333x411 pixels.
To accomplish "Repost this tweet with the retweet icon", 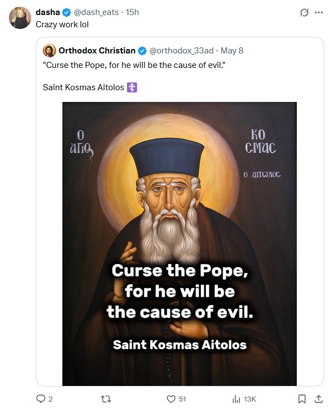I will point(106,399).
